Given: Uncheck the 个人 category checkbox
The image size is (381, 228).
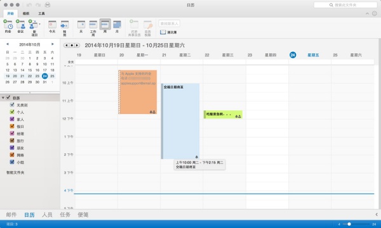Looking at the screenshot, I should click(x=12, y=112).
